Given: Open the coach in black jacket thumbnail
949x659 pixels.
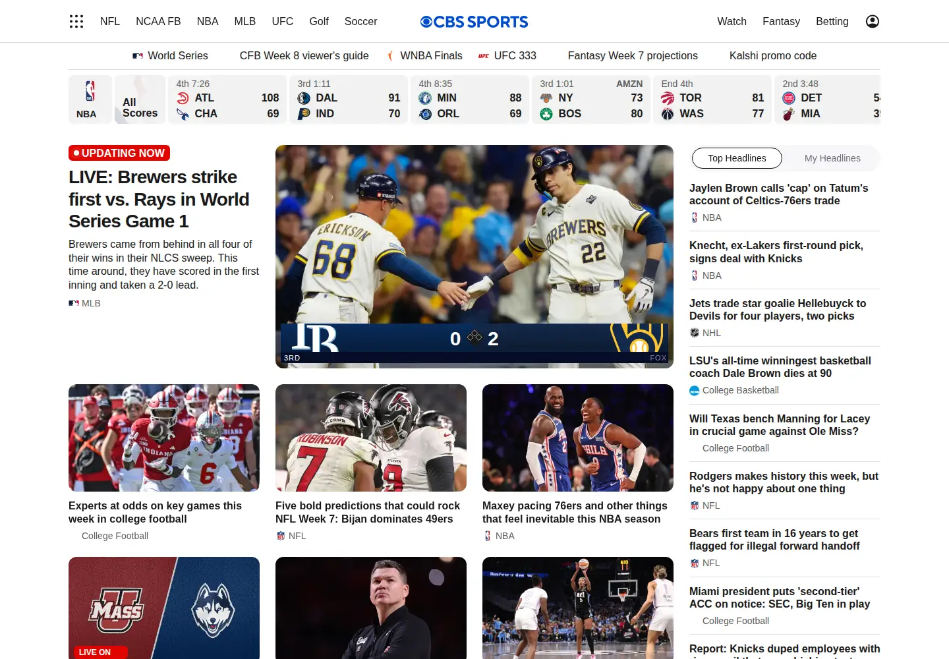Looking at the screenshot, I should click(371, 608).
